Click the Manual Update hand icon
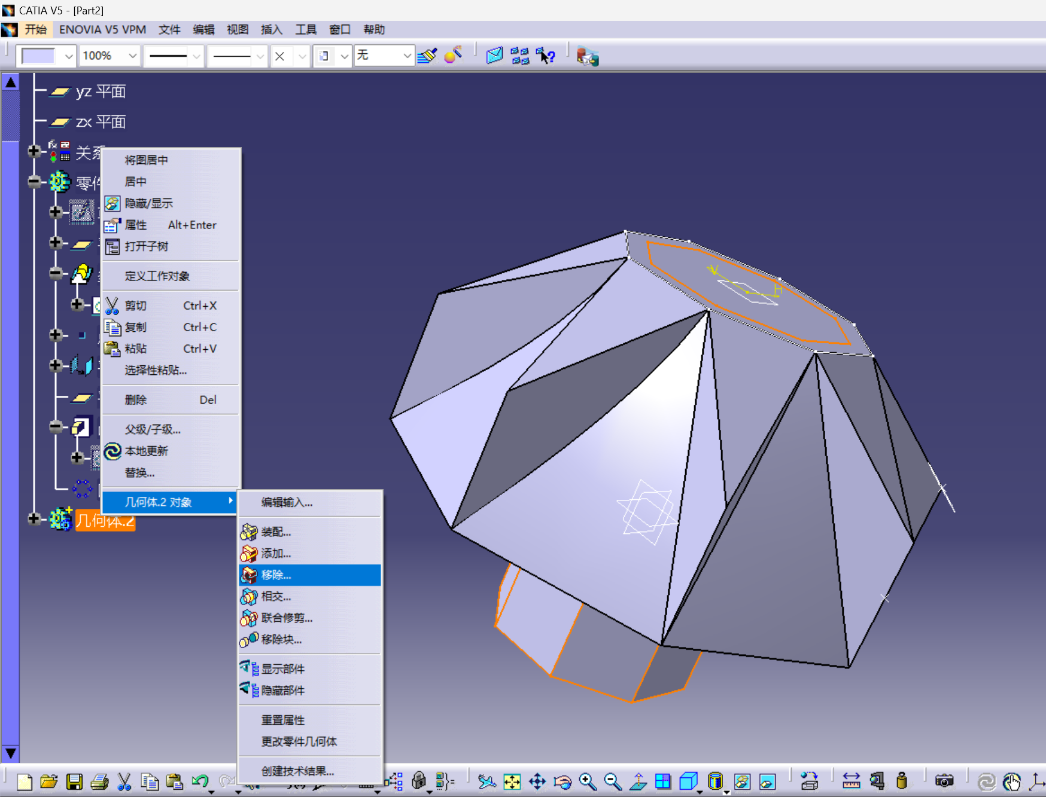The image size is (1046, 797). tap(1012, 781)
